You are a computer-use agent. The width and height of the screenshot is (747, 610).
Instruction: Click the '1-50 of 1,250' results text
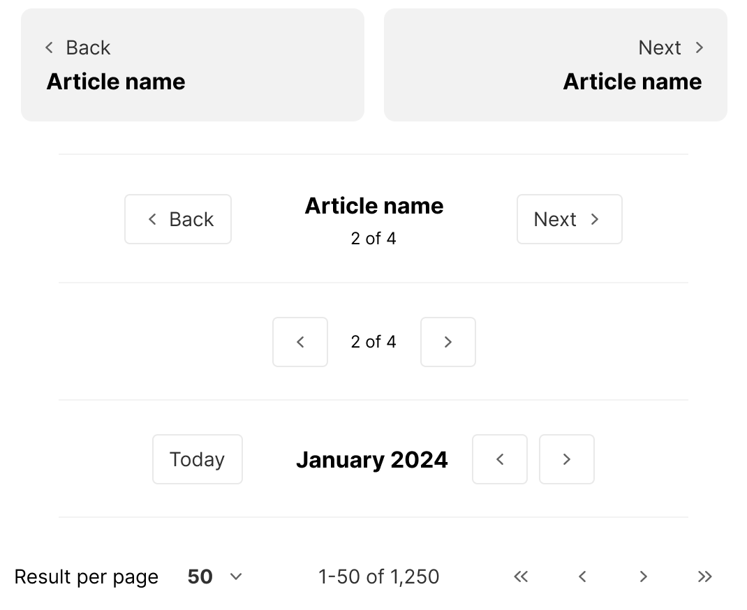[379, 576]
